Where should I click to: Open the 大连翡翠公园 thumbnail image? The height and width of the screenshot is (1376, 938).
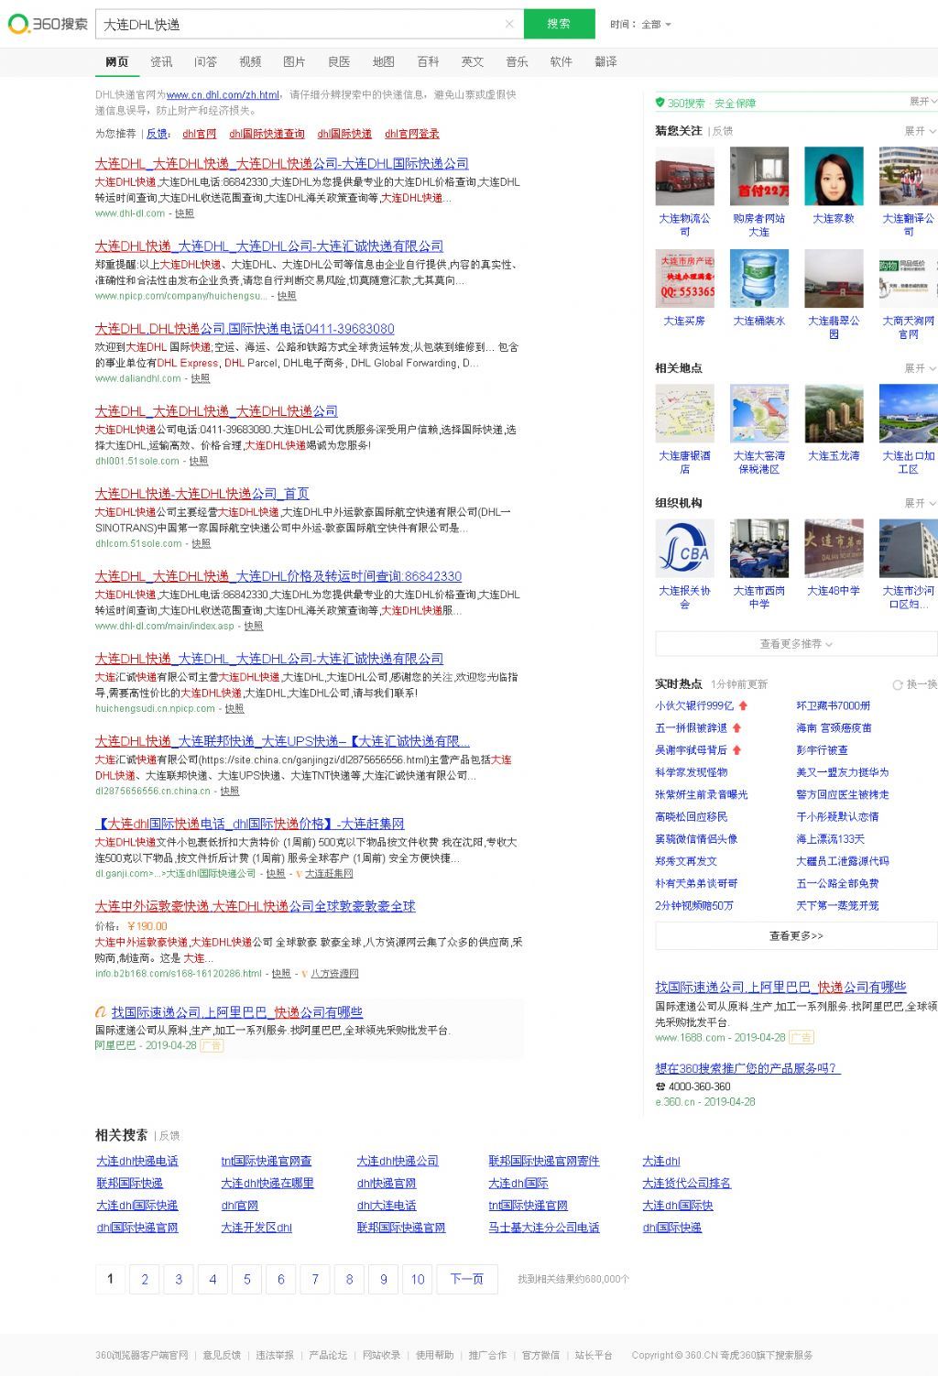point(834,278)
